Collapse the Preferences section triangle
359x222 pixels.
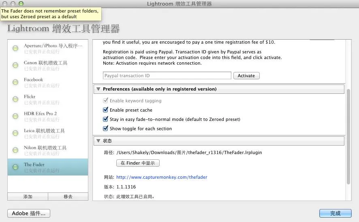click(x=98, y=89)
